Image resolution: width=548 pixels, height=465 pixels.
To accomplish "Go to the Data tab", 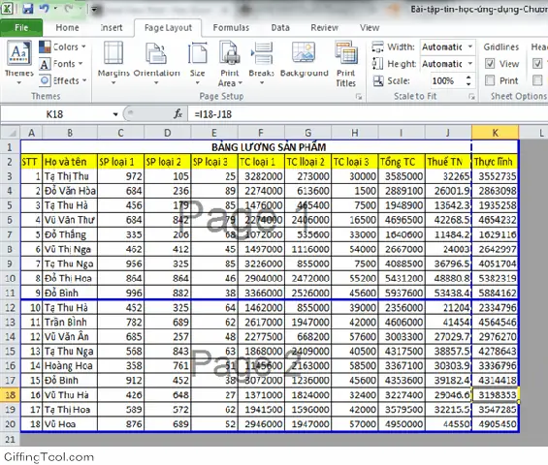I will point(280,27).
